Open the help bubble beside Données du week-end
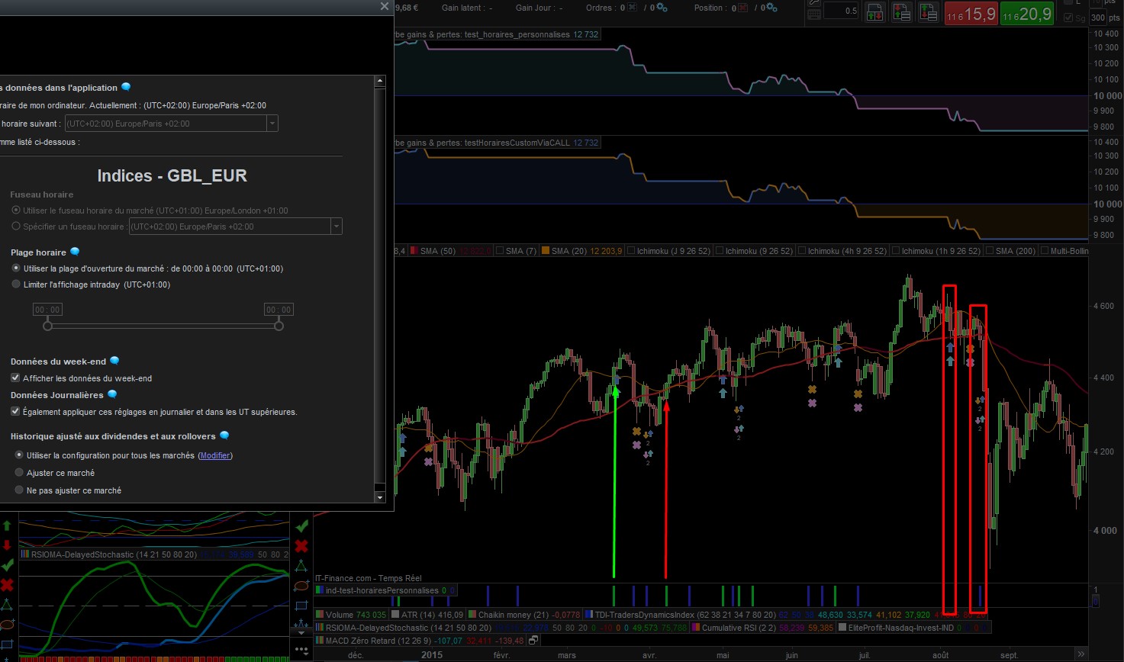 point(114,361)
